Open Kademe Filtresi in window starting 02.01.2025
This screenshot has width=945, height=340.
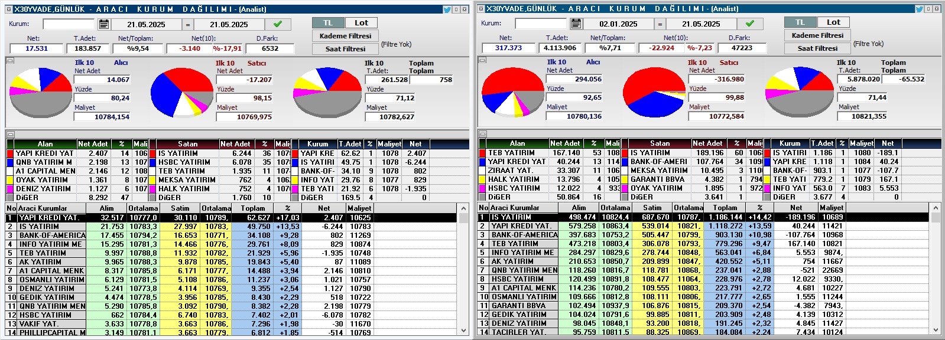tap(817, 35)
